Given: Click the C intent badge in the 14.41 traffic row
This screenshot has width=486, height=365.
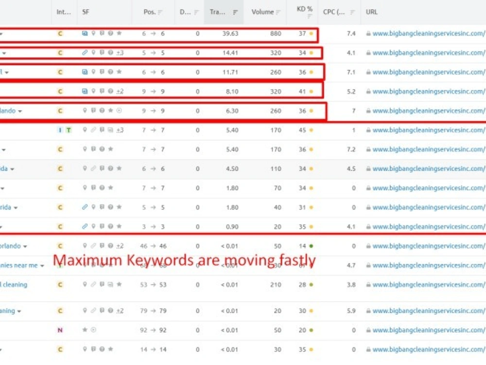Looking at the screenshot, I should (x=60, y=53).
